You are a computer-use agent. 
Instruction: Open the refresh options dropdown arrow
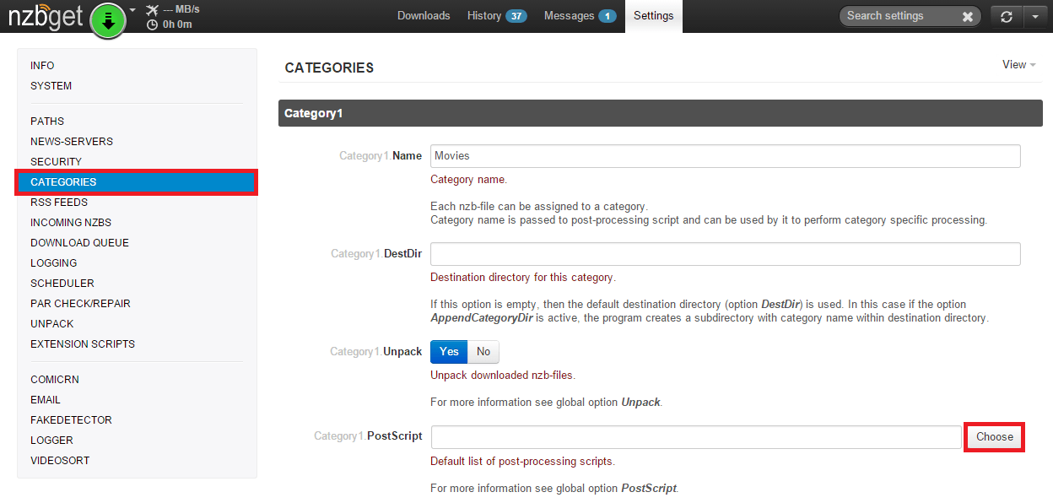(1034, 16)
